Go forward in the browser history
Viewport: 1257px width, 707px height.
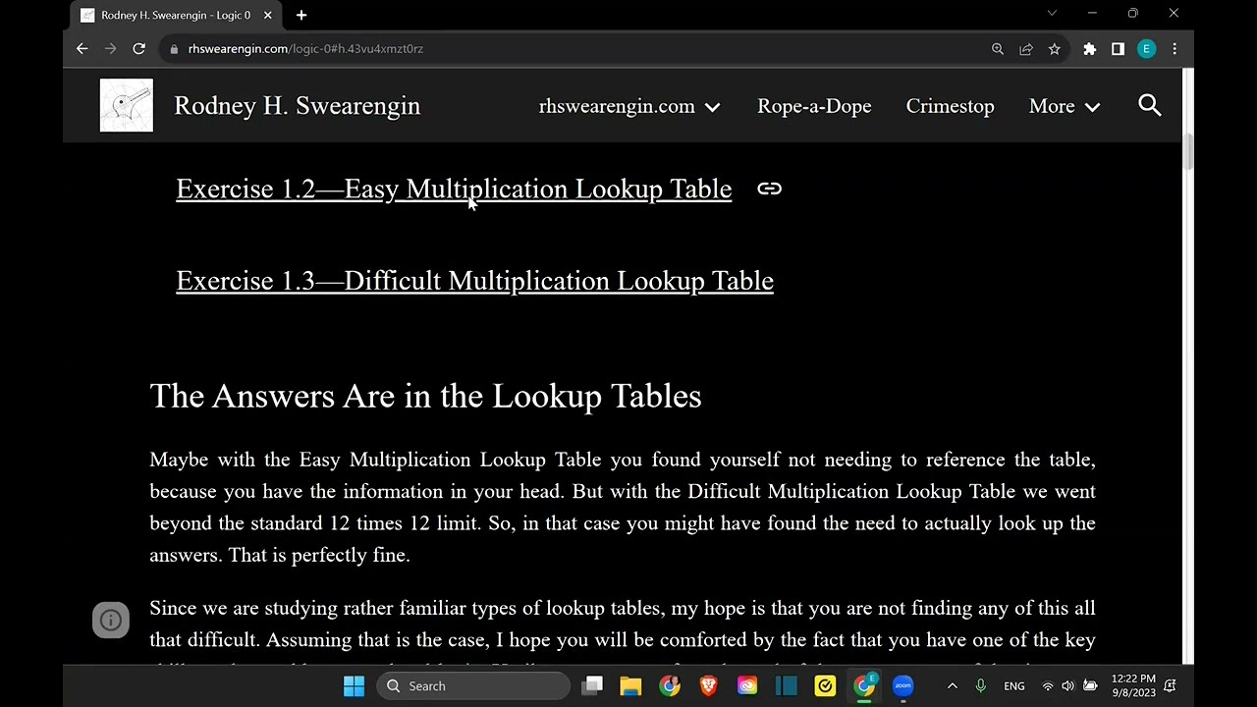[111, 48]
